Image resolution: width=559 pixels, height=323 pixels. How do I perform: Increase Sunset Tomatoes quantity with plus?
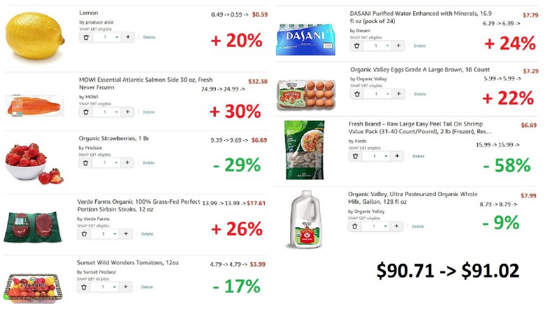tap(126, 287)
